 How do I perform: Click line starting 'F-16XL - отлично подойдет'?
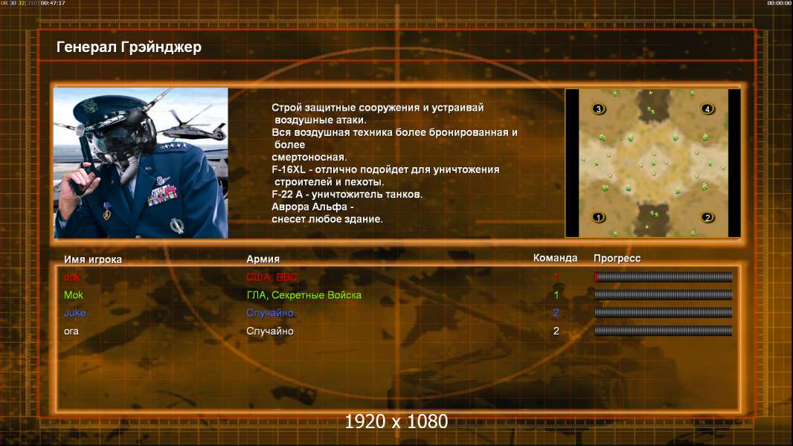point(385,169)
